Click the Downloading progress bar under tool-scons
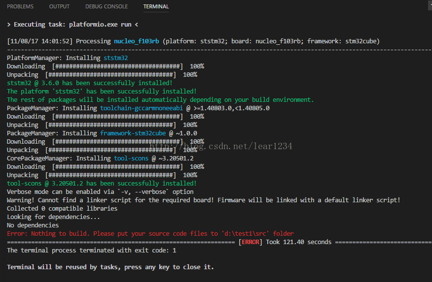Screen dimensions: 432x282 tap(117, 166)
